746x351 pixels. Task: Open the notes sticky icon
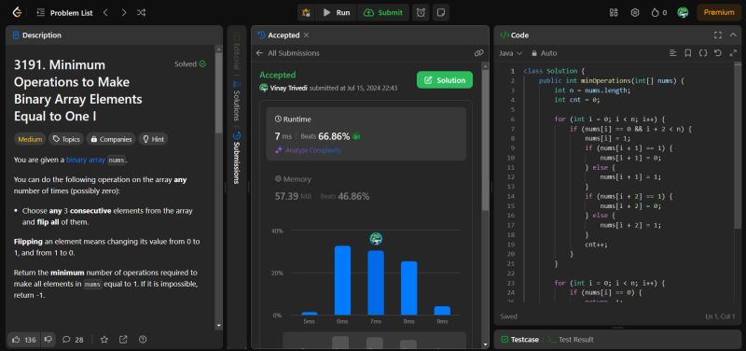tap(441, 13)
